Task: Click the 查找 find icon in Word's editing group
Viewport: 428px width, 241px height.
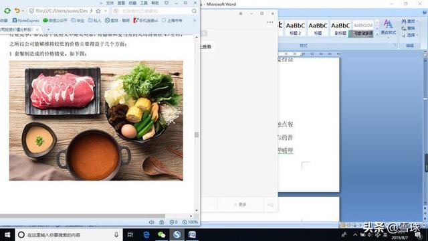Action: click(404, 21)
